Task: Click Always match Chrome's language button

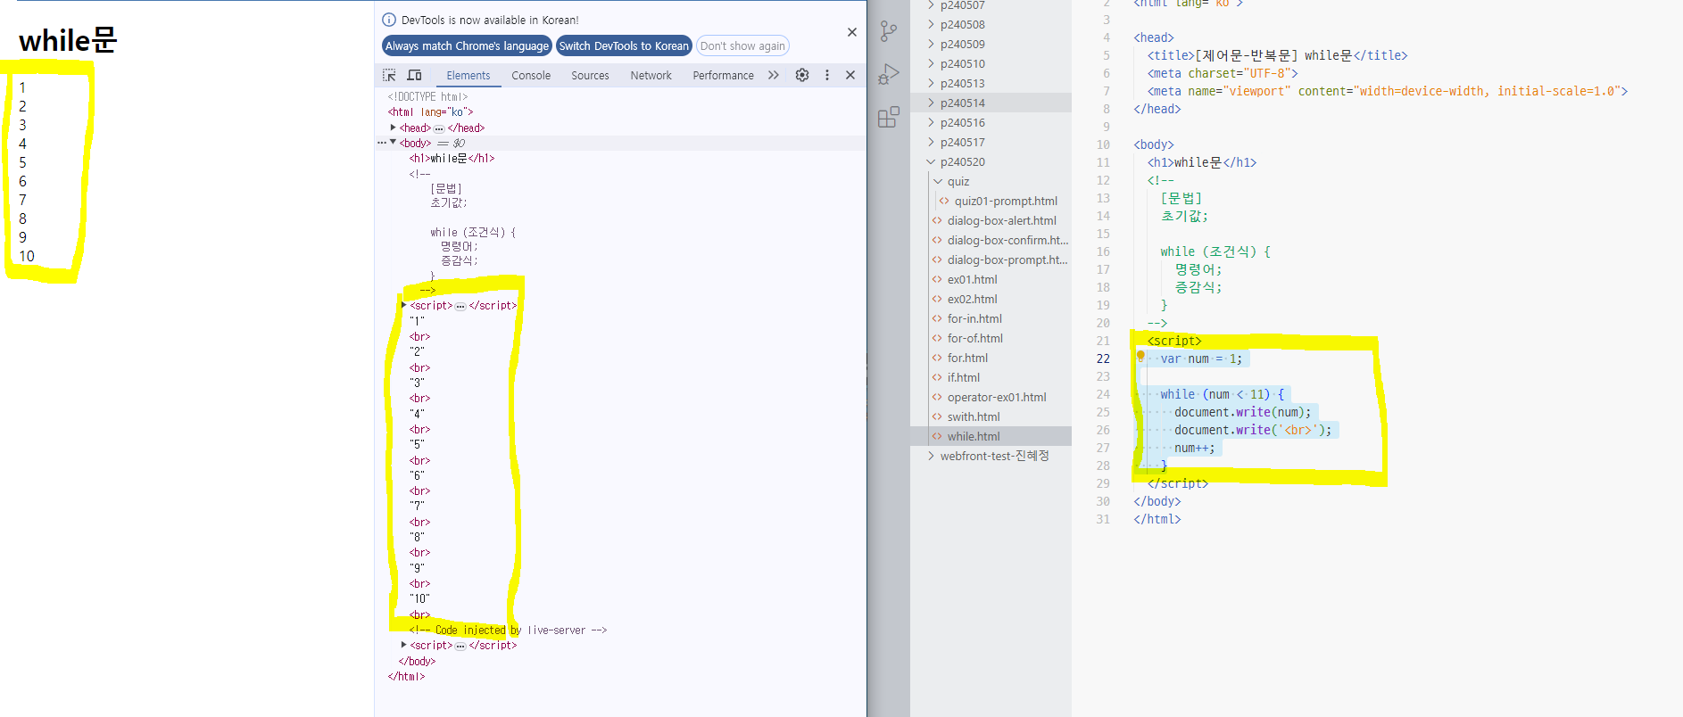Action: point(467,45)
